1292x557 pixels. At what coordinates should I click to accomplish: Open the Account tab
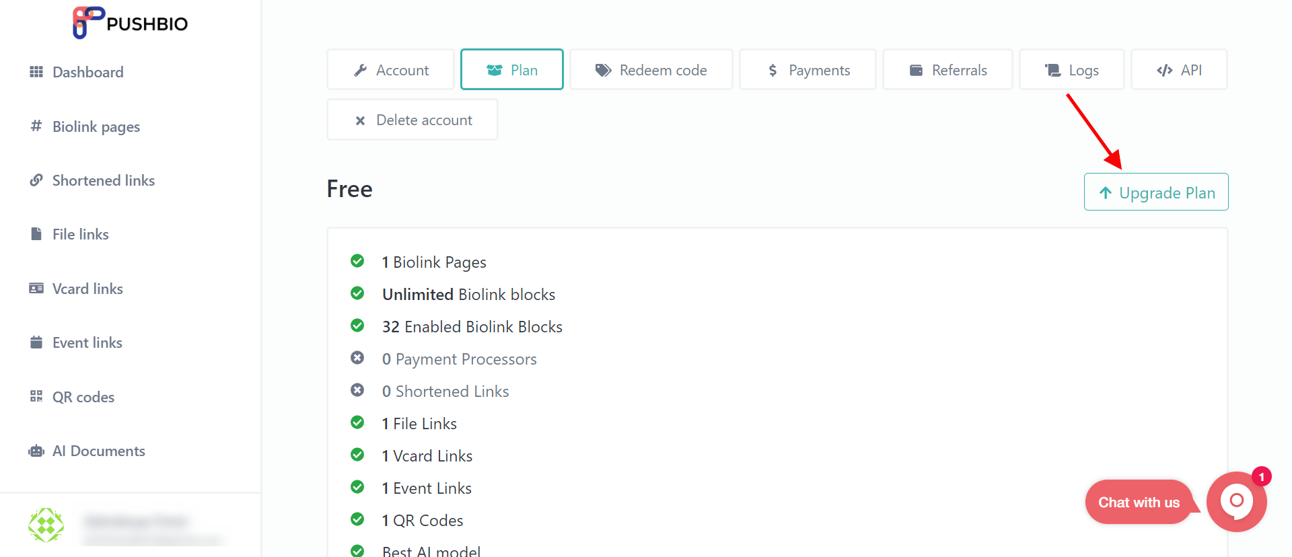[x=391, y=70]
